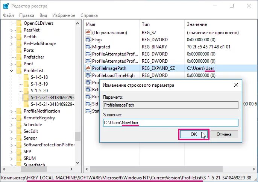Click the Prefetcher folder icon

point(19,57)
